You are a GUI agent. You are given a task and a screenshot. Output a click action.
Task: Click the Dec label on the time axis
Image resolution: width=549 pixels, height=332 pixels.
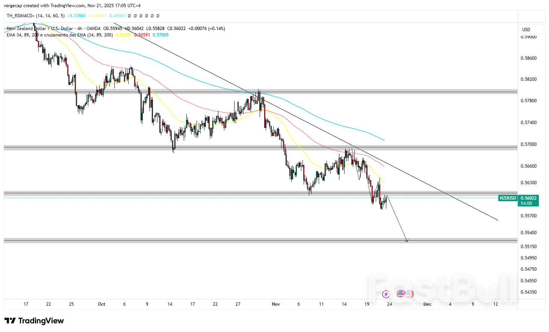point(427,304)
